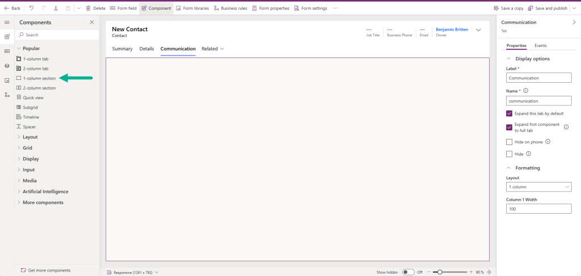
Task: Close the Components panel
Action: tap(92, 22)
